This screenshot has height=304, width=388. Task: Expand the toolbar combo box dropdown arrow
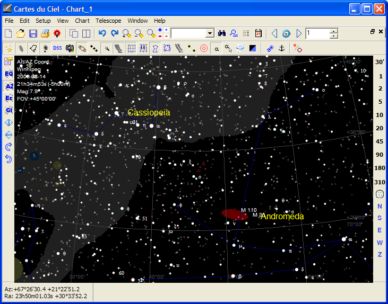point(210,33)
